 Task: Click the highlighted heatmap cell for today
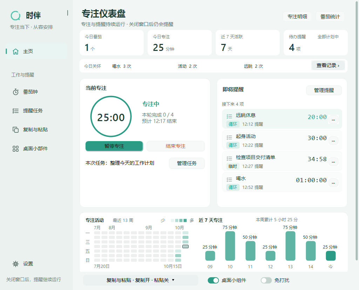coord(185,246)
